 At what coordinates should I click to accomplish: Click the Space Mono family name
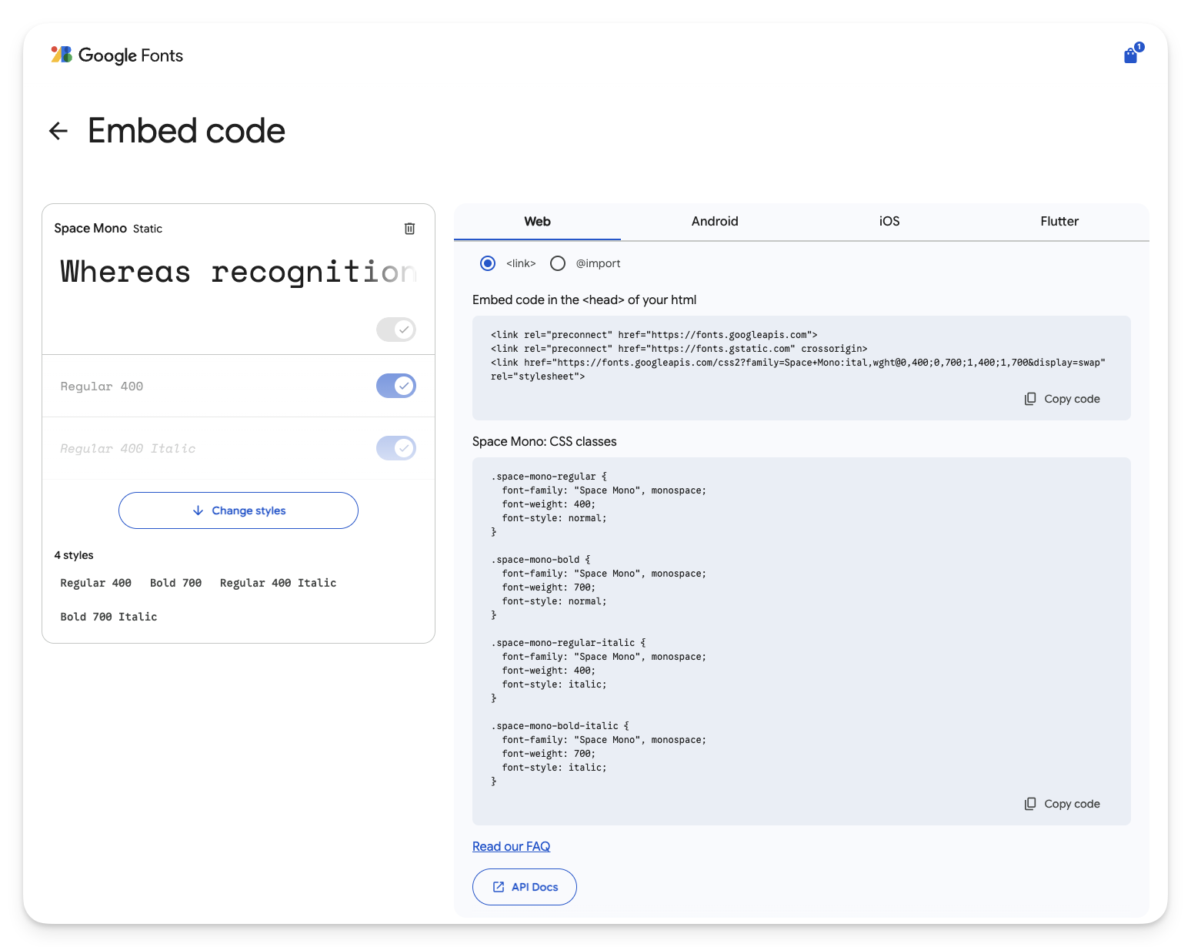click(x=90, y=229)
